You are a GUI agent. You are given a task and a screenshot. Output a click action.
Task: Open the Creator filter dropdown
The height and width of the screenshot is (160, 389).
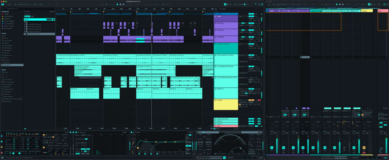[x=27, y=14]
